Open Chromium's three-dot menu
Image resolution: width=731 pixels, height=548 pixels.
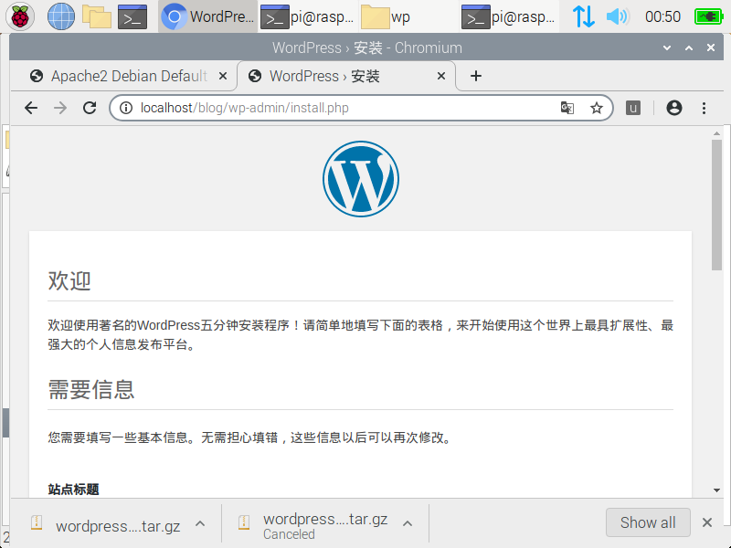pos(704,108)
